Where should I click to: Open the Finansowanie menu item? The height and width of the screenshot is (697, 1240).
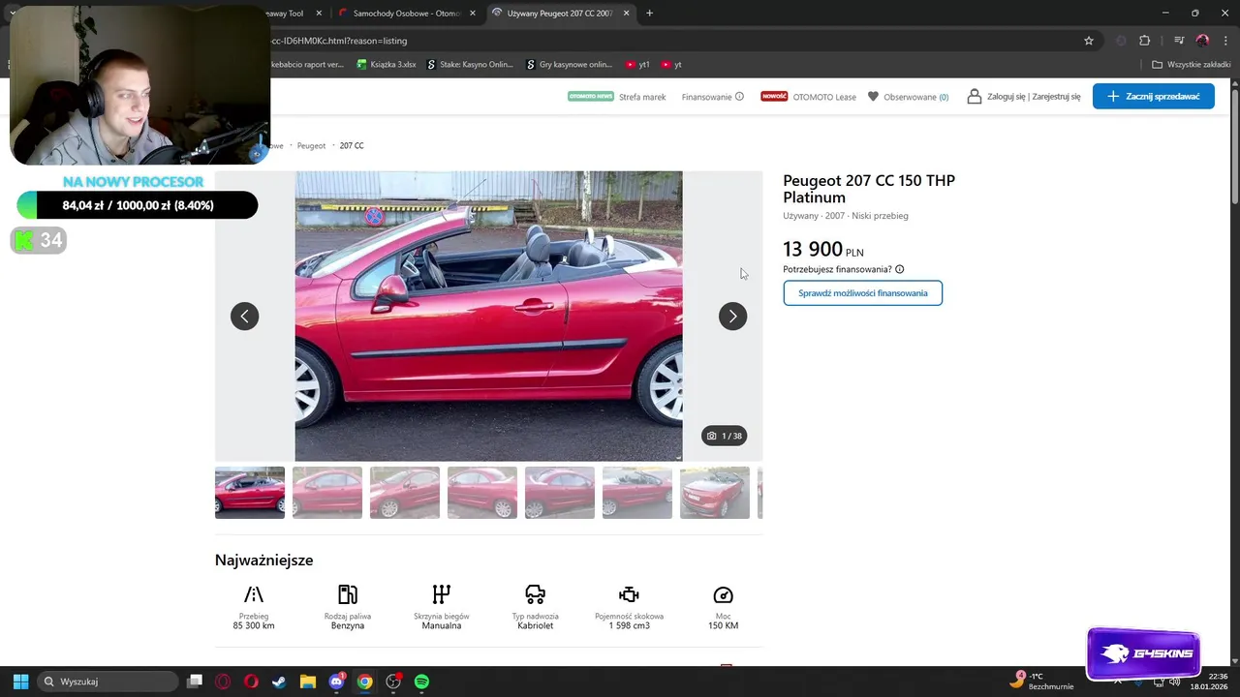pyautogui.click(x=706, y=97)
